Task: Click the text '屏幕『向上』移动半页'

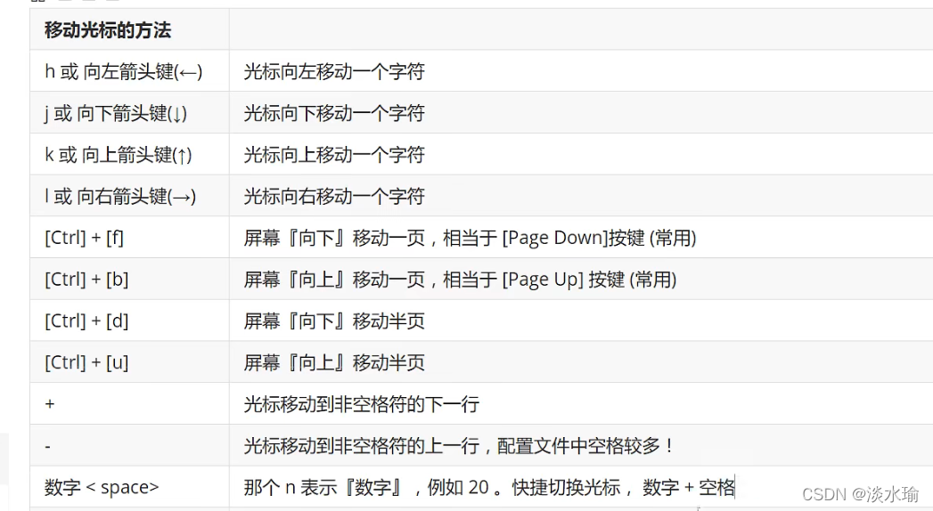Action: click(334, 362)
